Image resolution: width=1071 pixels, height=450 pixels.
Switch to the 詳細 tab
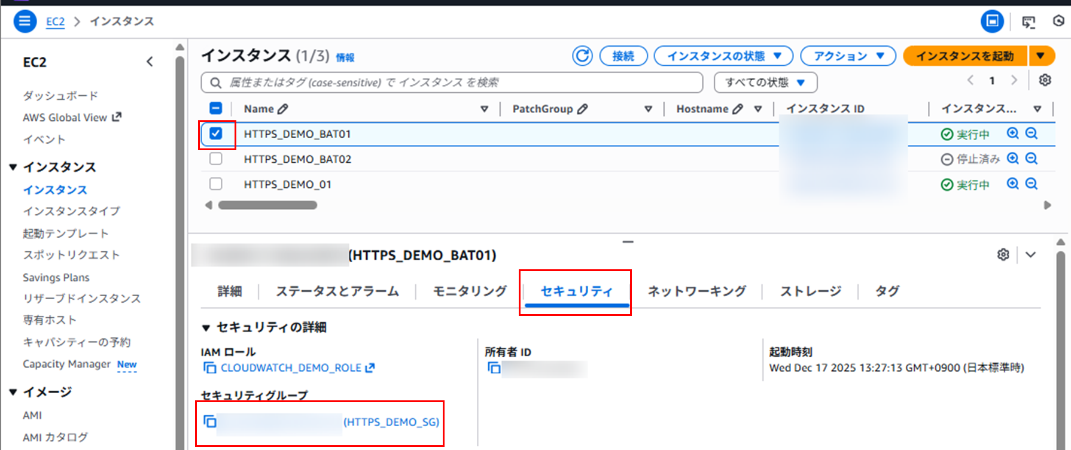230,291
